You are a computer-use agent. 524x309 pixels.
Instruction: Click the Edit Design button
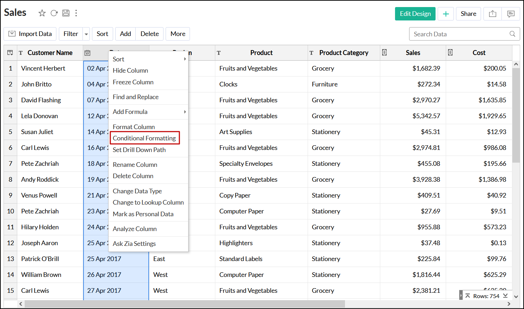tap(415, 14)
